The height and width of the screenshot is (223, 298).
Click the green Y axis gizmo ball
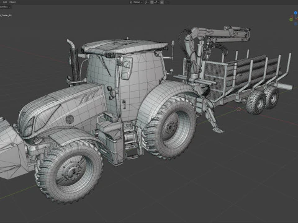tap(291, 19)
